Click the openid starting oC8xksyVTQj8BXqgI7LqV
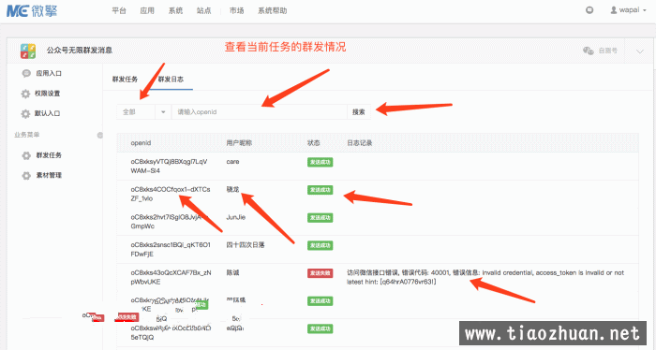This screenshot has width=656, height=350. [169, 167]
